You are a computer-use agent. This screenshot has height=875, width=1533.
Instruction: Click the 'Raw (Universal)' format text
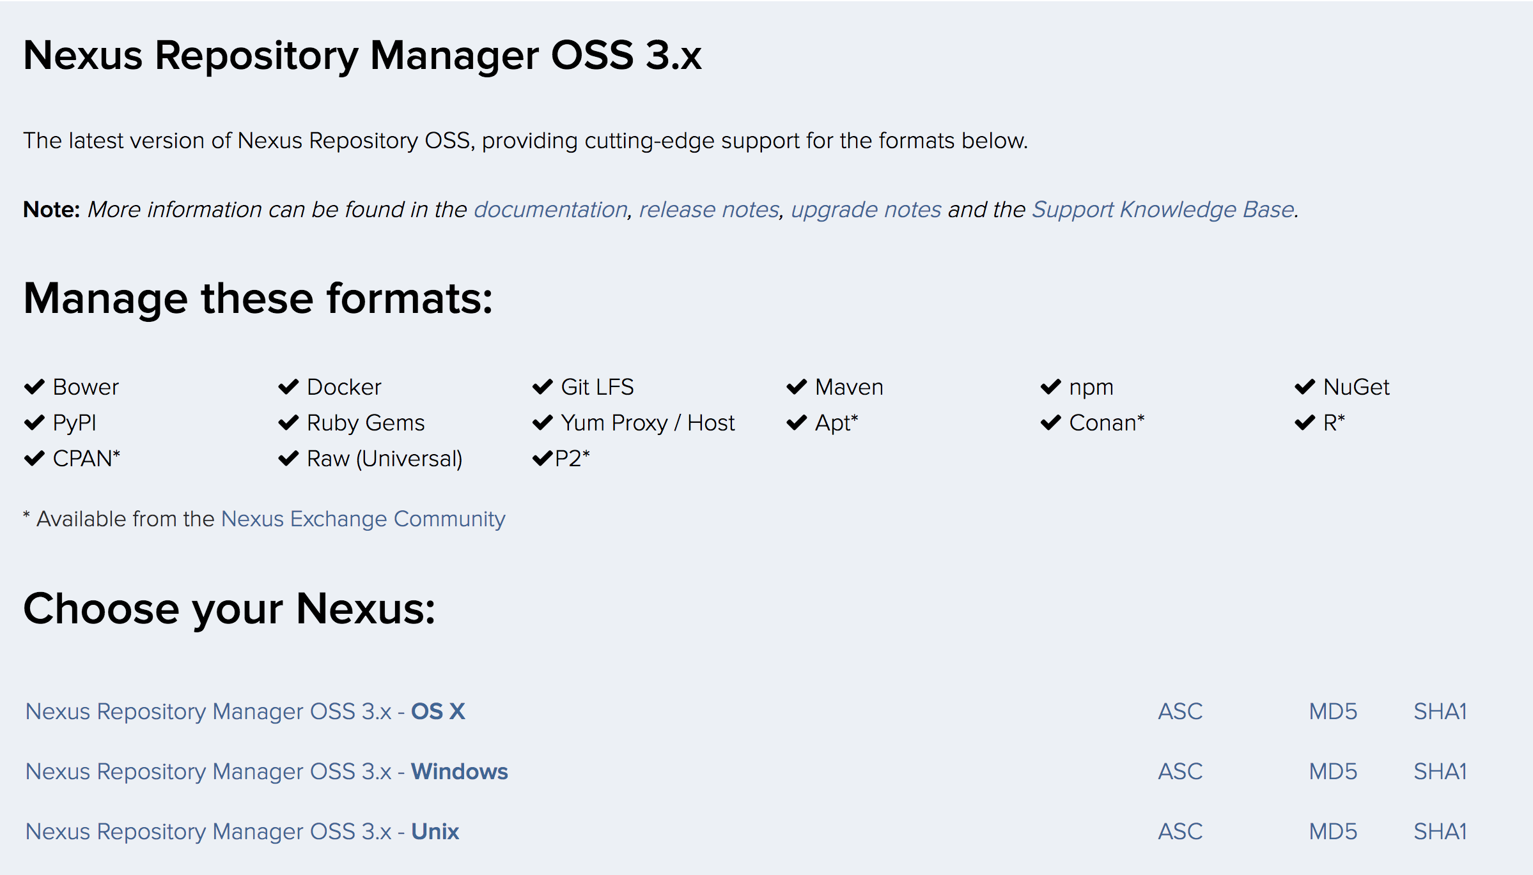(385, 459)
